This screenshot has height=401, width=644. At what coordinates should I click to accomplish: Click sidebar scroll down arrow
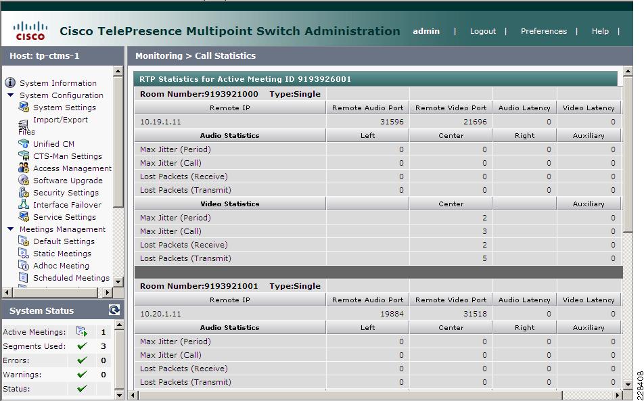point(118,281)
